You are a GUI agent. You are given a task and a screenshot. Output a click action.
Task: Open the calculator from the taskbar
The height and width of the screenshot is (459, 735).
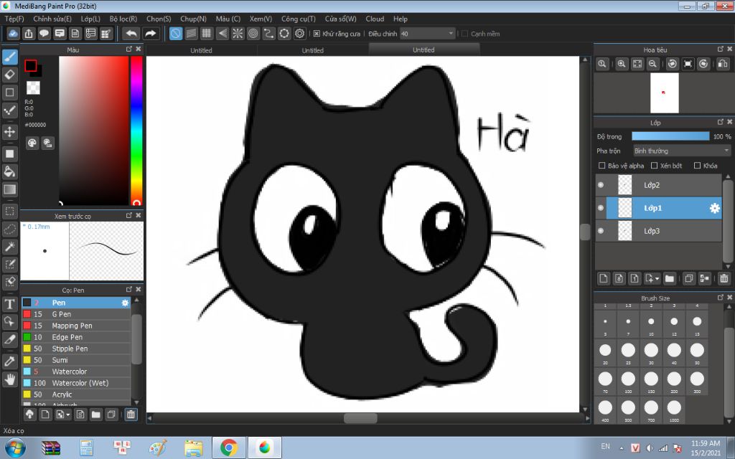tap(86, 448)
